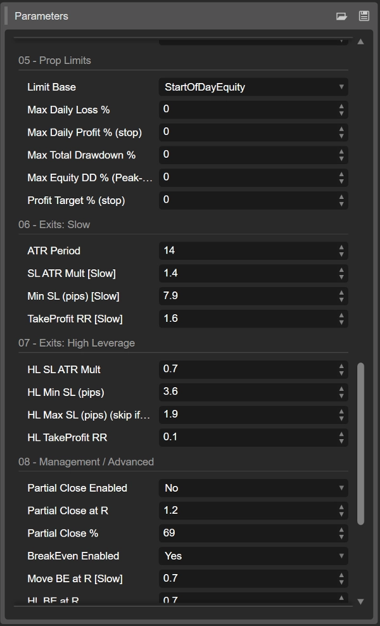Decrease the Move BE at R [Slow] value
The width and height of the screenshot is (380, 626).
342,582
